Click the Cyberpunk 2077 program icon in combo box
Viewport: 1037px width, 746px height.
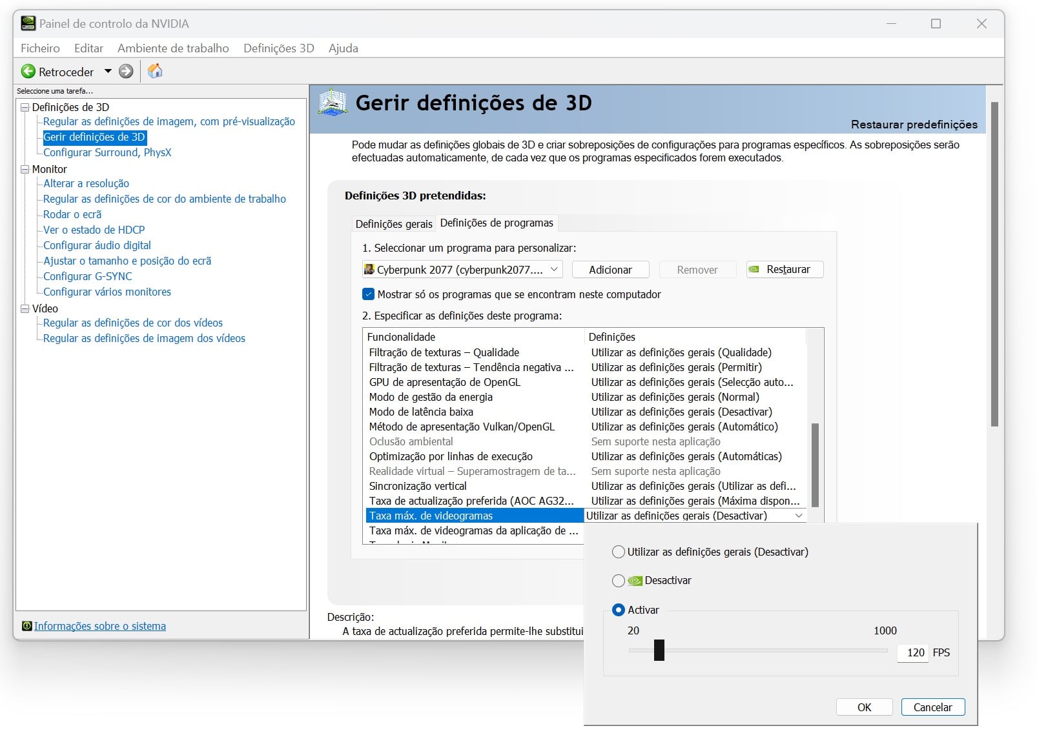click(369, 269)
